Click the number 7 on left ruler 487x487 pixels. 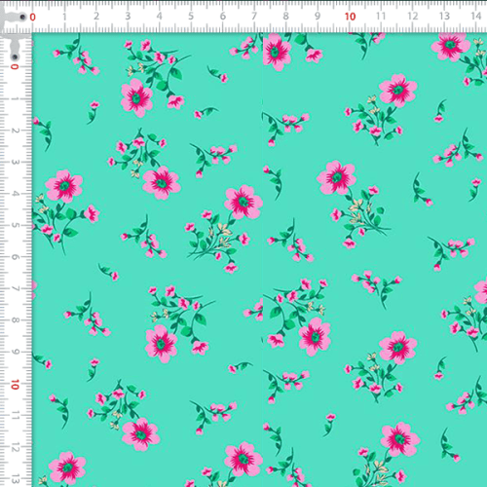[x=15, y=288]
